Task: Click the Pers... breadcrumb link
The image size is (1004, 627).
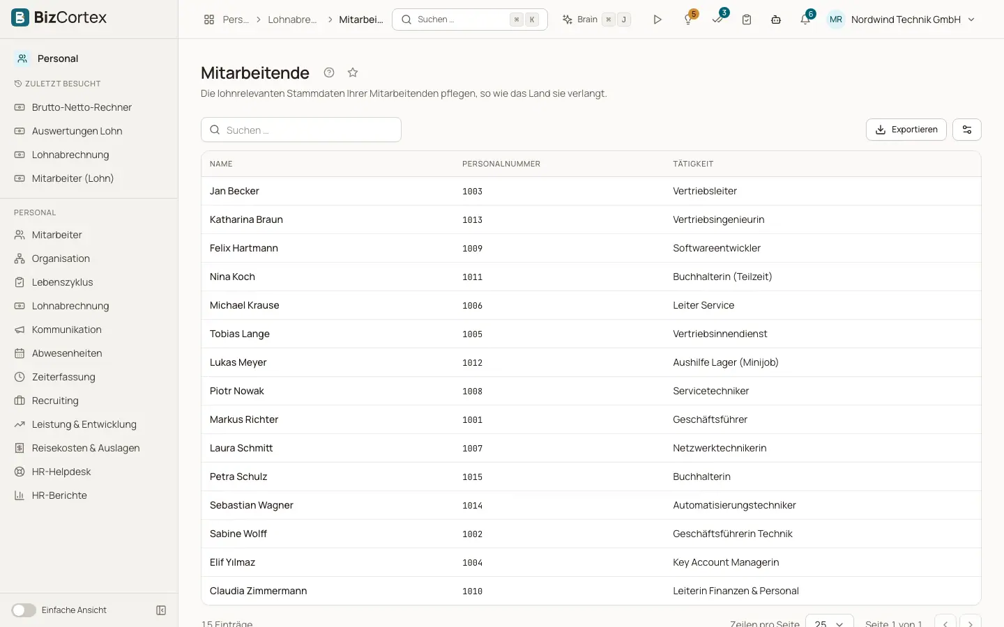Action: 236,20
